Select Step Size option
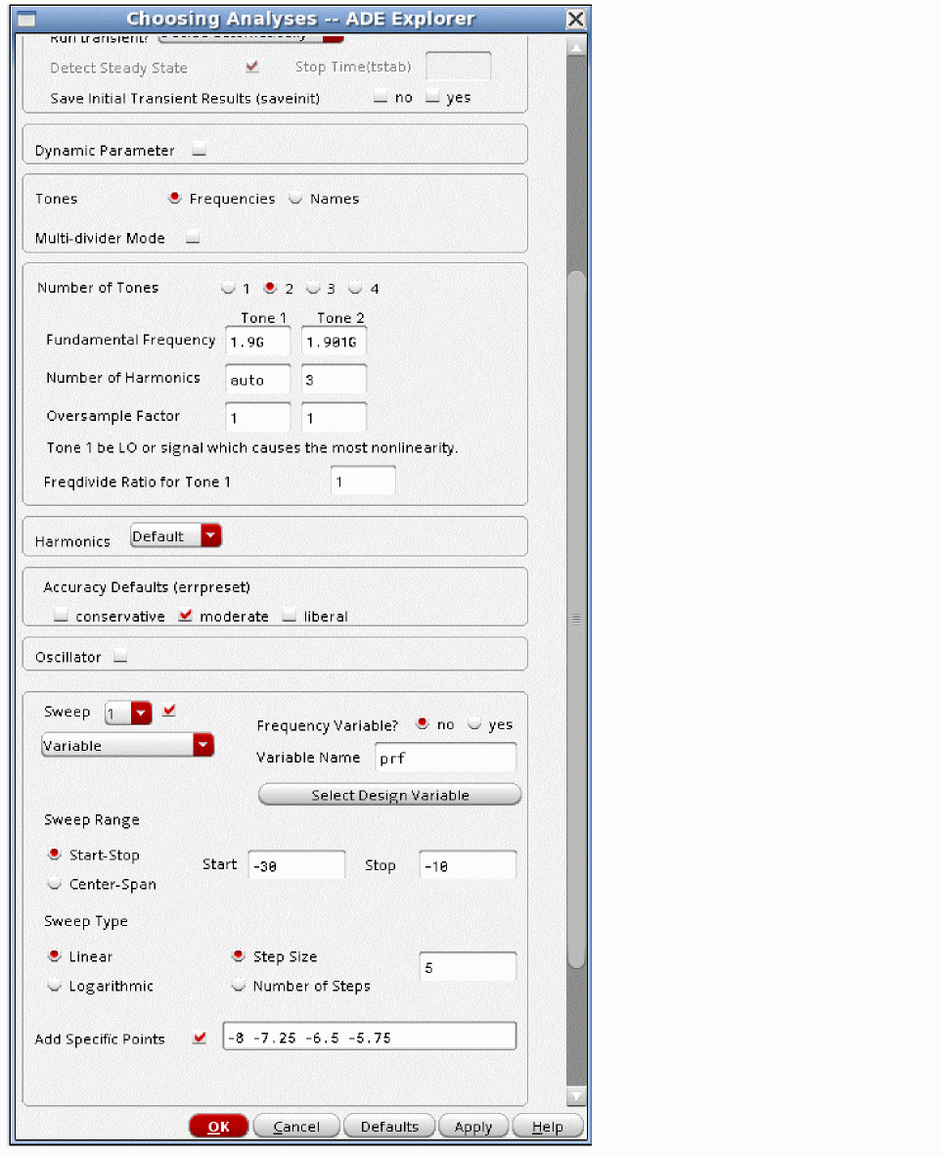Screen dimensions: 942x1157 238,955
